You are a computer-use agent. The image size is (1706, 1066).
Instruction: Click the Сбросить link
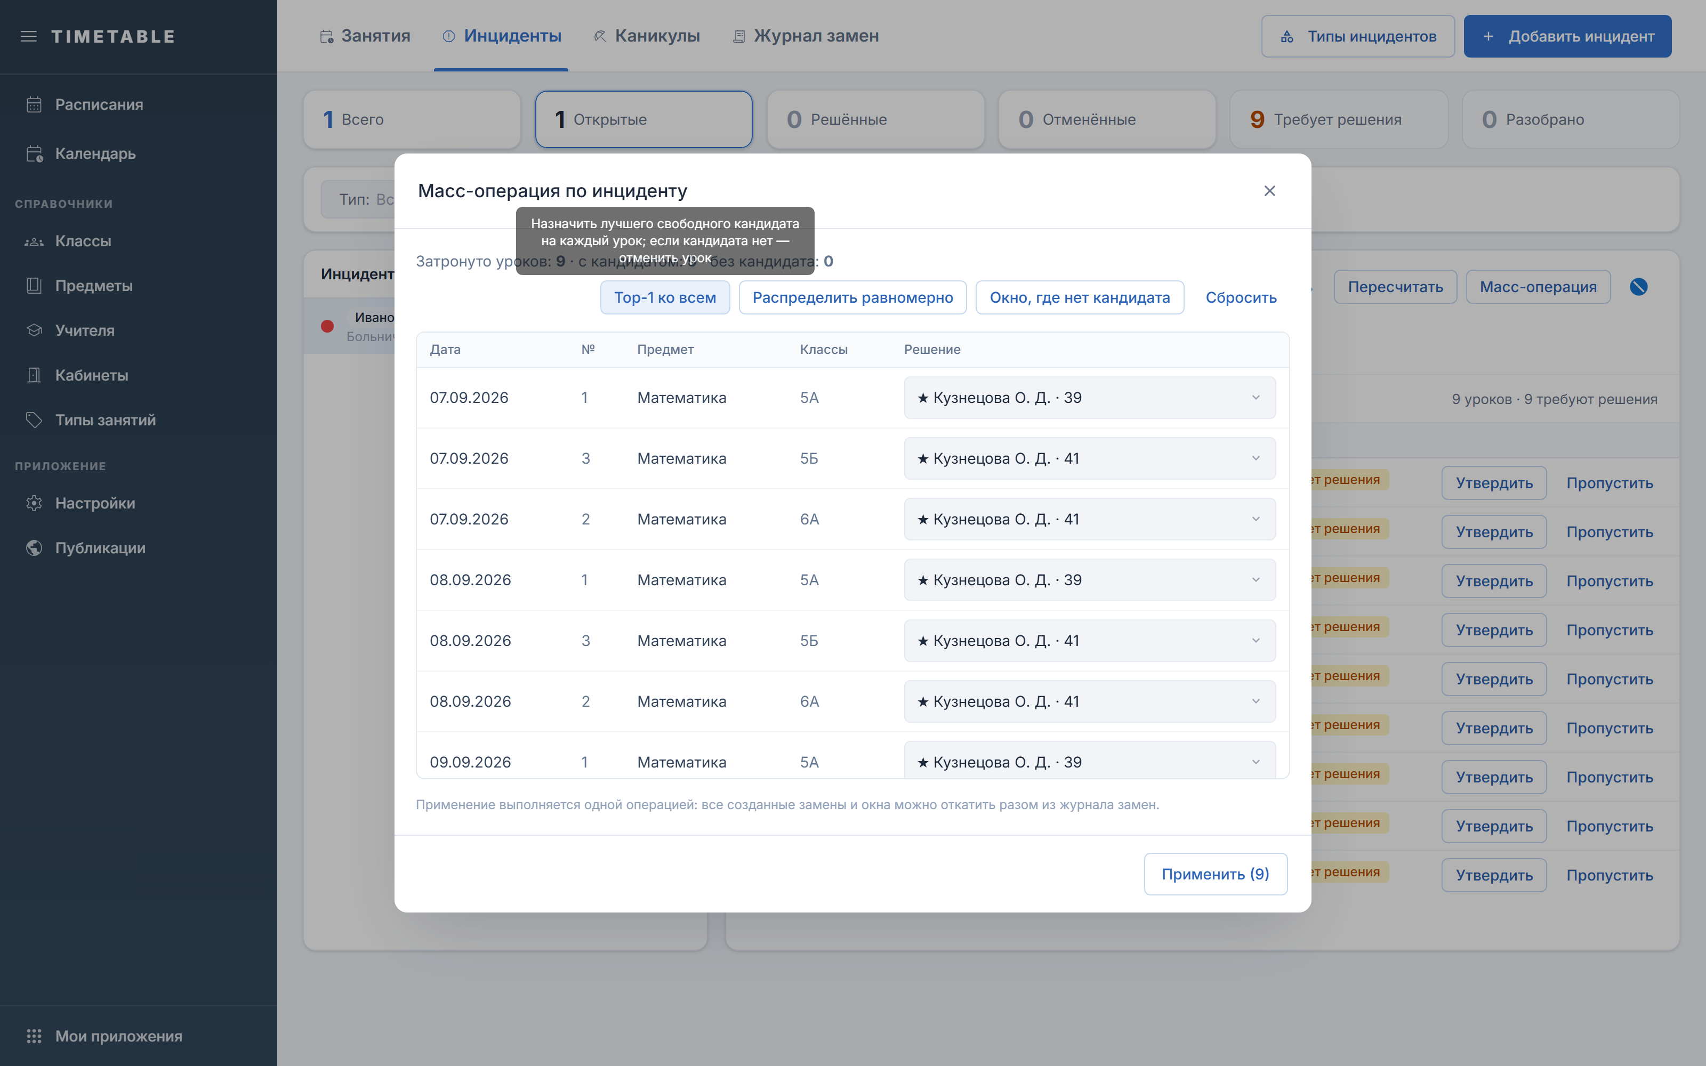coord(1241,297)
